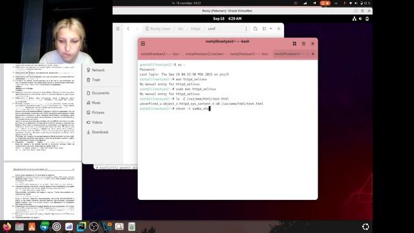Open VirtualBox from the dock

107,227
